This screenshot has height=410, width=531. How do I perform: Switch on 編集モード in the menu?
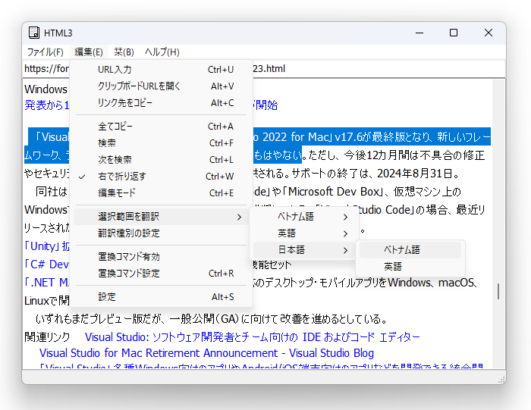pyautogui.click(x=161, y=192)
